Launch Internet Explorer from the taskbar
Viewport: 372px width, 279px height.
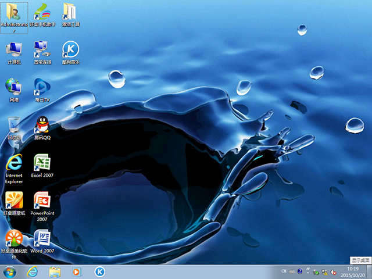click(33, 272)
